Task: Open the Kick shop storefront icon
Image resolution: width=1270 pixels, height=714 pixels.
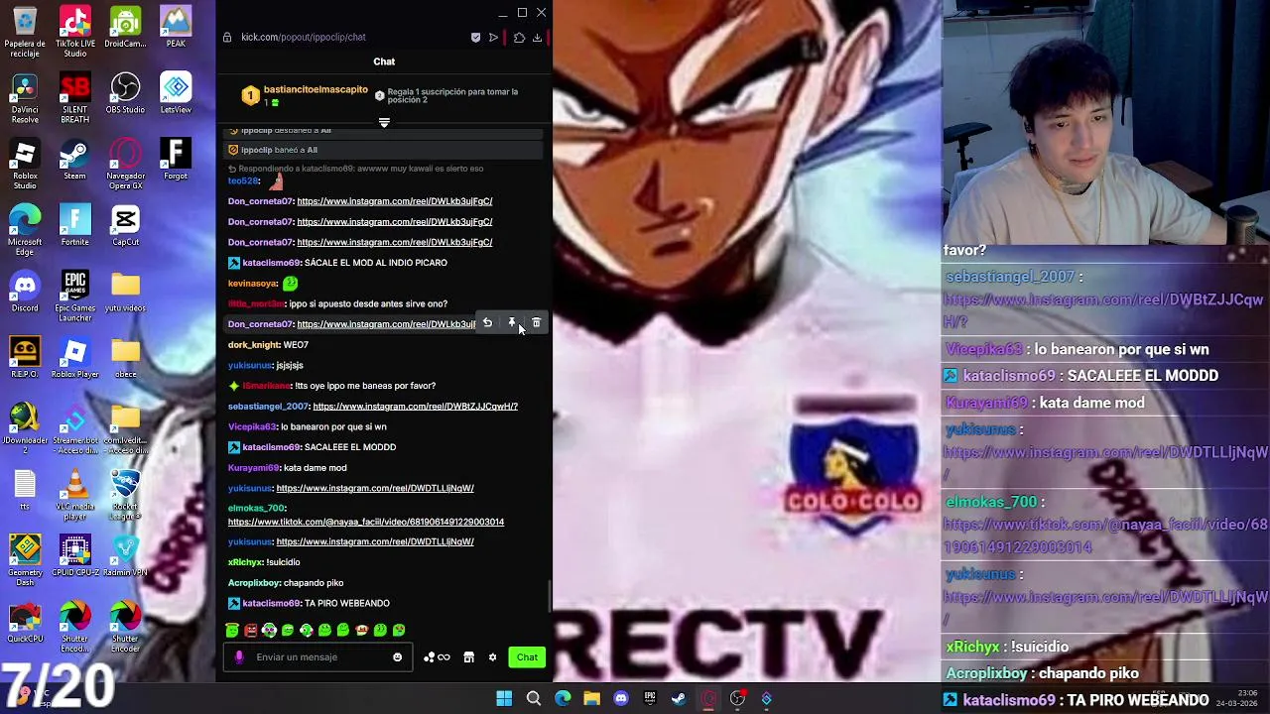Action: tap(469, 657)
